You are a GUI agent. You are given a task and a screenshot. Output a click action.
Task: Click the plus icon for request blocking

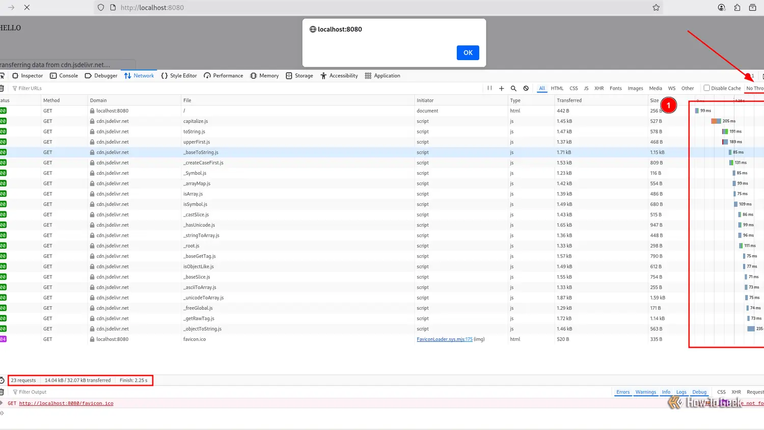[501, 88]
